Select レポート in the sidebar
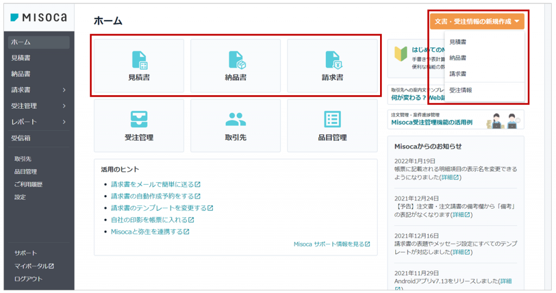Screen dimensions: 556x293 click(x=24, y=122)
